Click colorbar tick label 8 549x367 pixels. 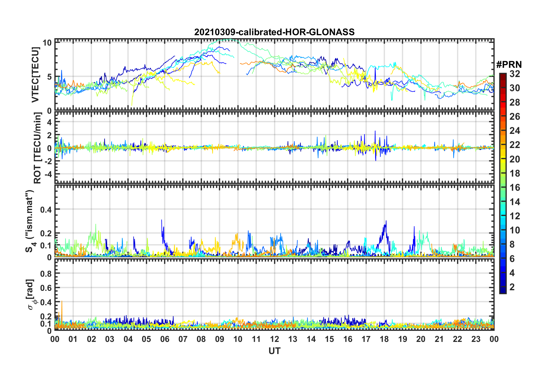(x=512, y=244)
